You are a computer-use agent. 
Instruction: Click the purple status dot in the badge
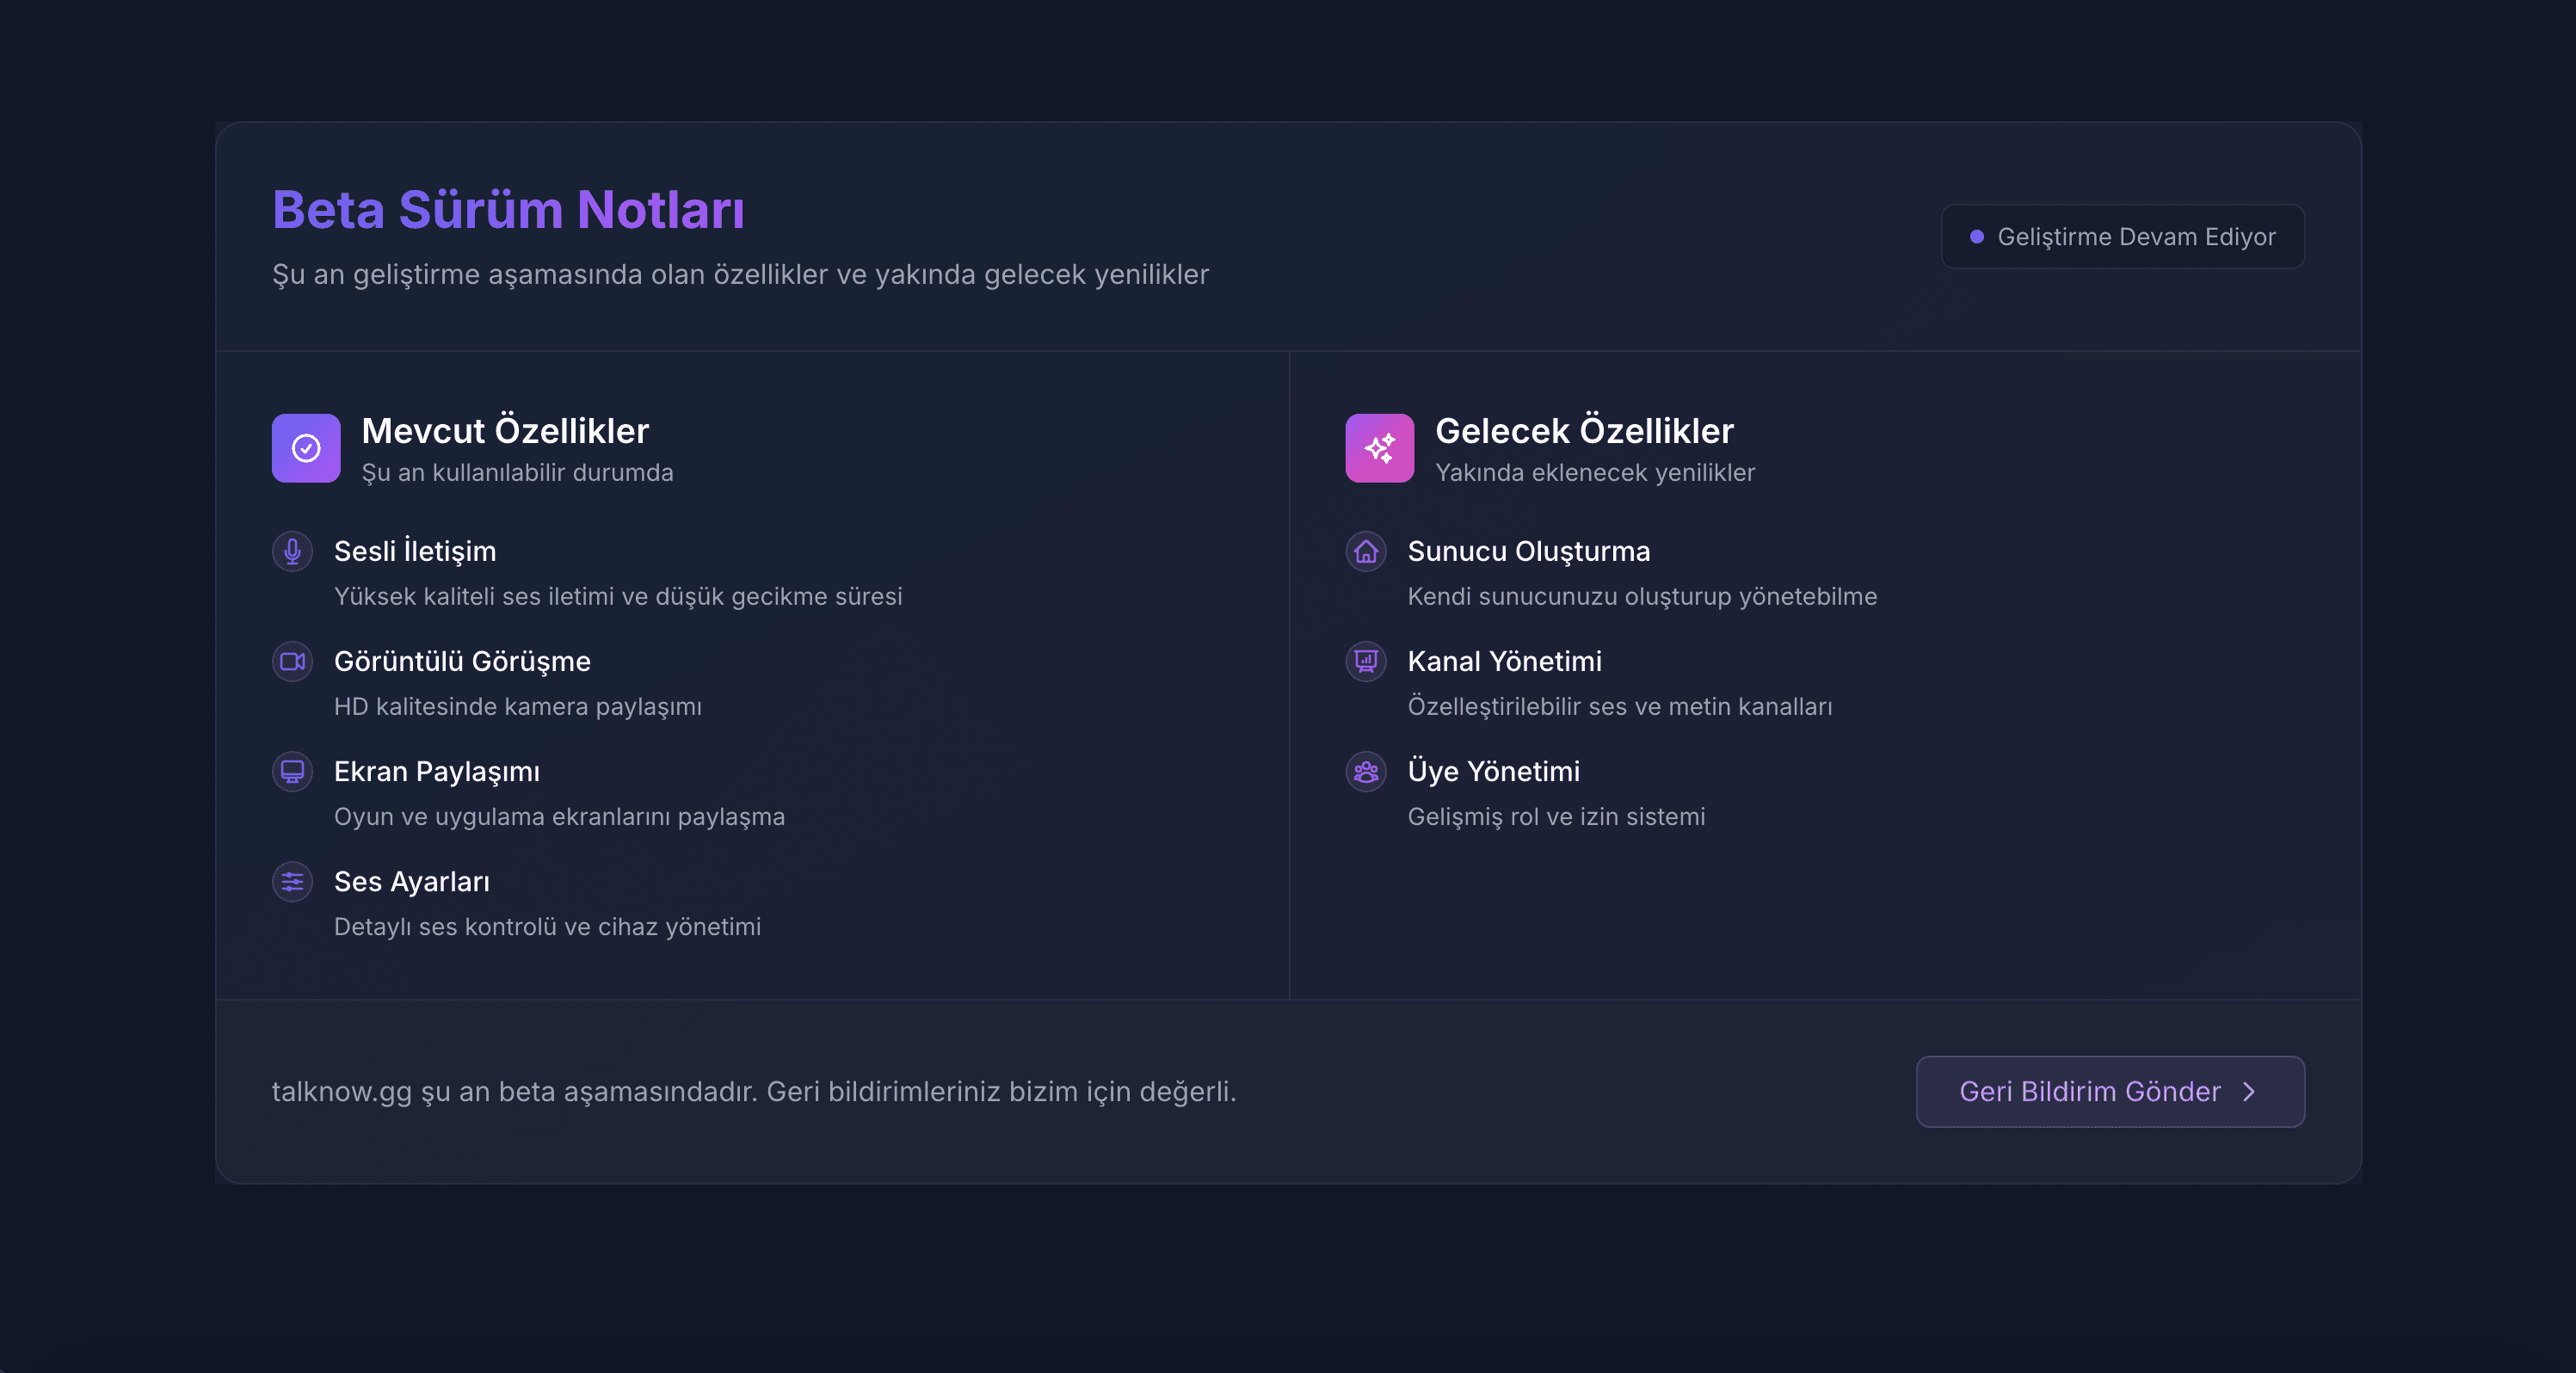pos(1976,237)
